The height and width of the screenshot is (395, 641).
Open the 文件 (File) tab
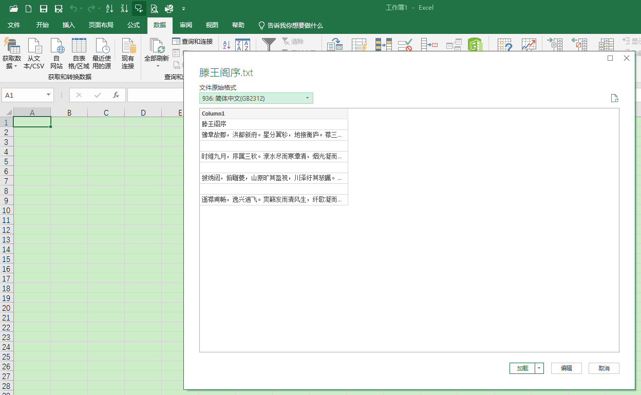[14, 25]
